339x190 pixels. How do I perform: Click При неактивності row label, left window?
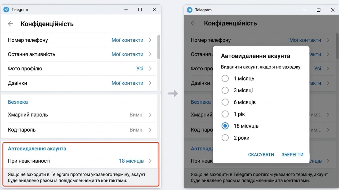[x=29, y=161]
